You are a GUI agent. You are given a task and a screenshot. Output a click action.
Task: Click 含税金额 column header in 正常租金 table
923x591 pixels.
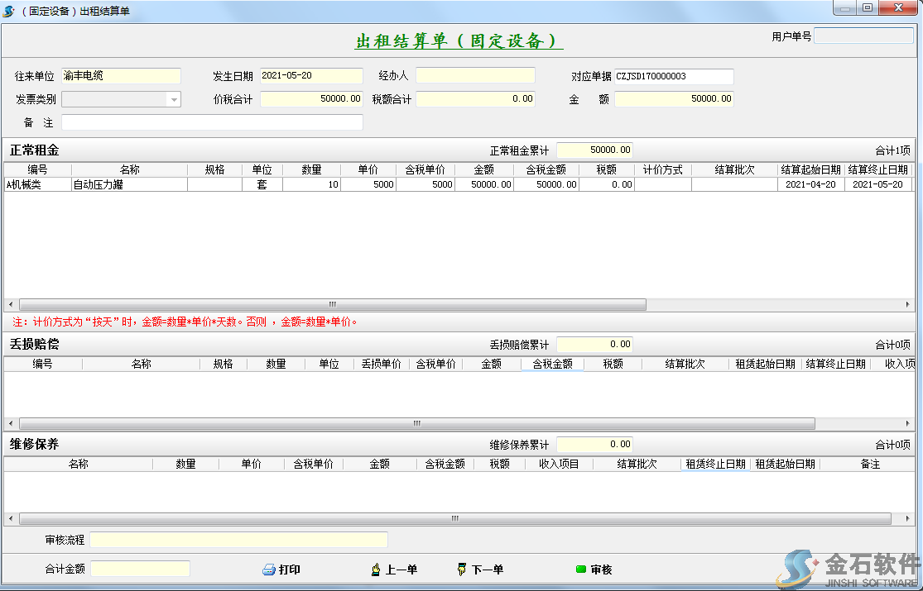point(546,169)
